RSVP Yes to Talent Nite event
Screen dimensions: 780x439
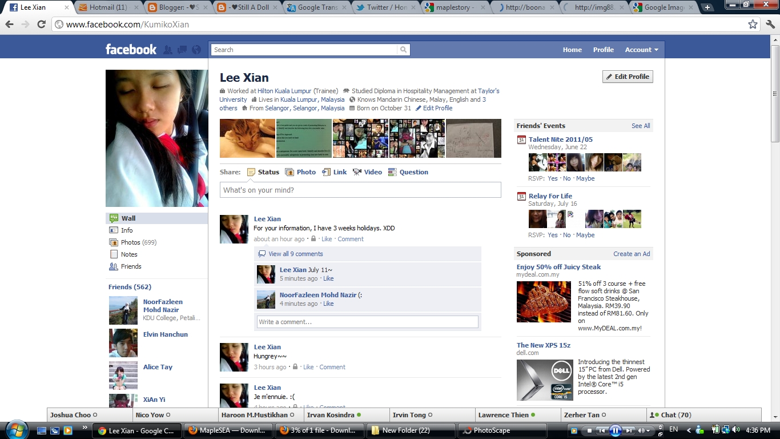553,178
